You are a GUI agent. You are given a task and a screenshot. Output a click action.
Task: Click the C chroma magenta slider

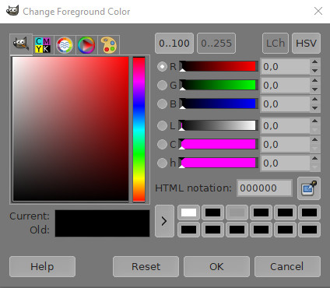click(x=219, y=144)
